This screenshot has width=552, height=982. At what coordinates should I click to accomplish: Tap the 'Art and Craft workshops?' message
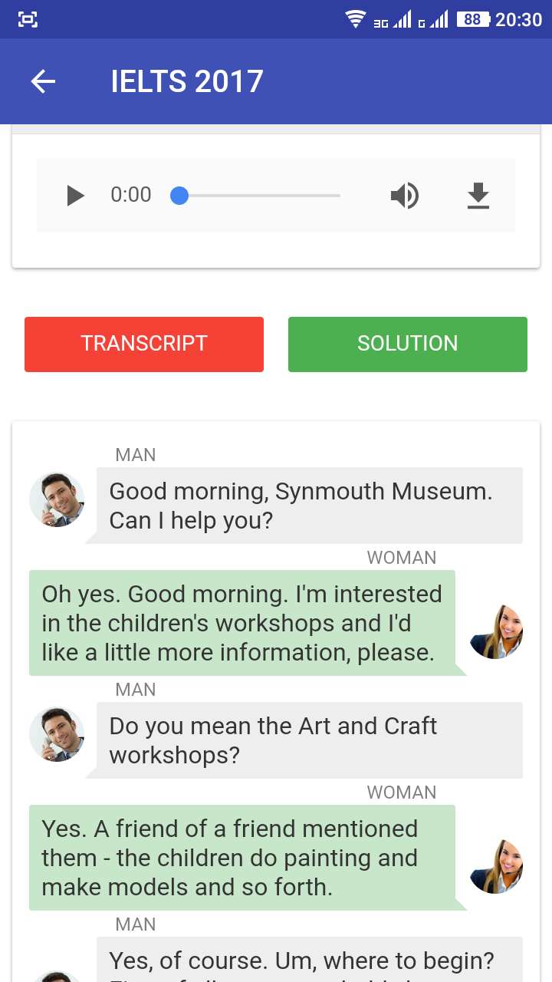tap(309, 740)
